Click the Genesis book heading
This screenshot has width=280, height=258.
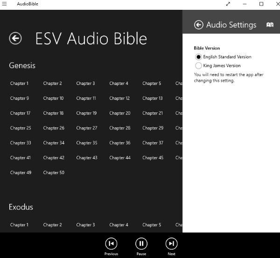click(x=22, y=65)
